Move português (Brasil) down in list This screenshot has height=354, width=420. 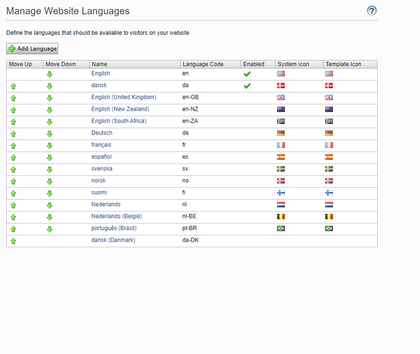[50, 229]
